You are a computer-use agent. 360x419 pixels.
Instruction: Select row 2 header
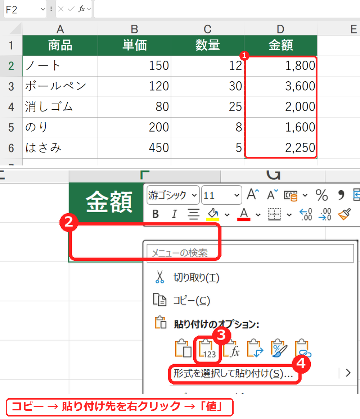pos(11,66)
